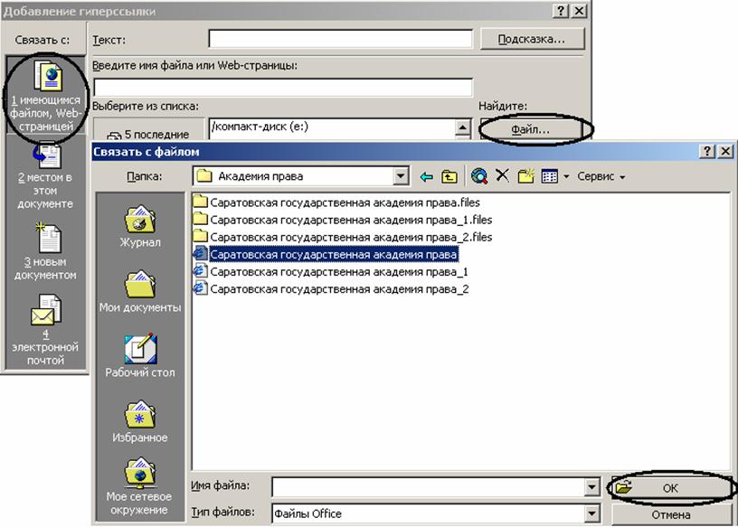Image resolution: width=738 pixels, height=527 pixels.
Task: Open Мое сетевое окружение location
Action: 140,486
